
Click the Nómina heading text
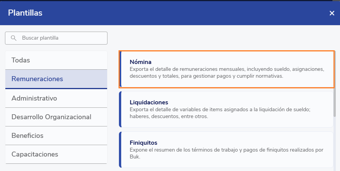click(x=141, y=62)
